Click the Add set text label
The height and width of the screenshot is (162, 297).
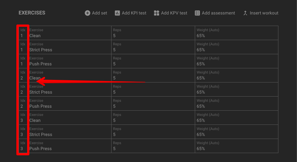(100, 13)
